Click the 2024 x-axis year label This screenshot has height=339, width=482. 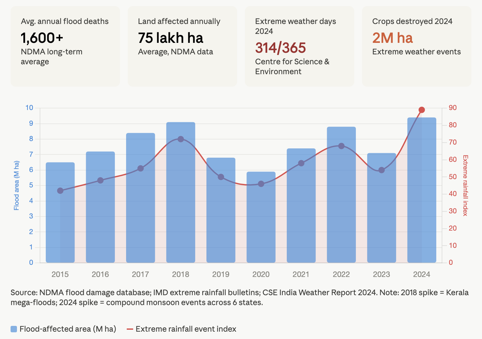click(422, 274)
